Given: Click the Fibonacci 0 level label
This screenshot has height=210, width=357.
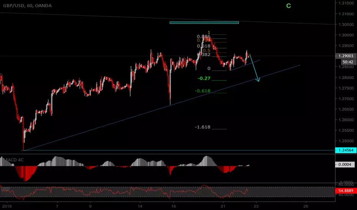Looking at the screenshot, I should tap(209, 69).
